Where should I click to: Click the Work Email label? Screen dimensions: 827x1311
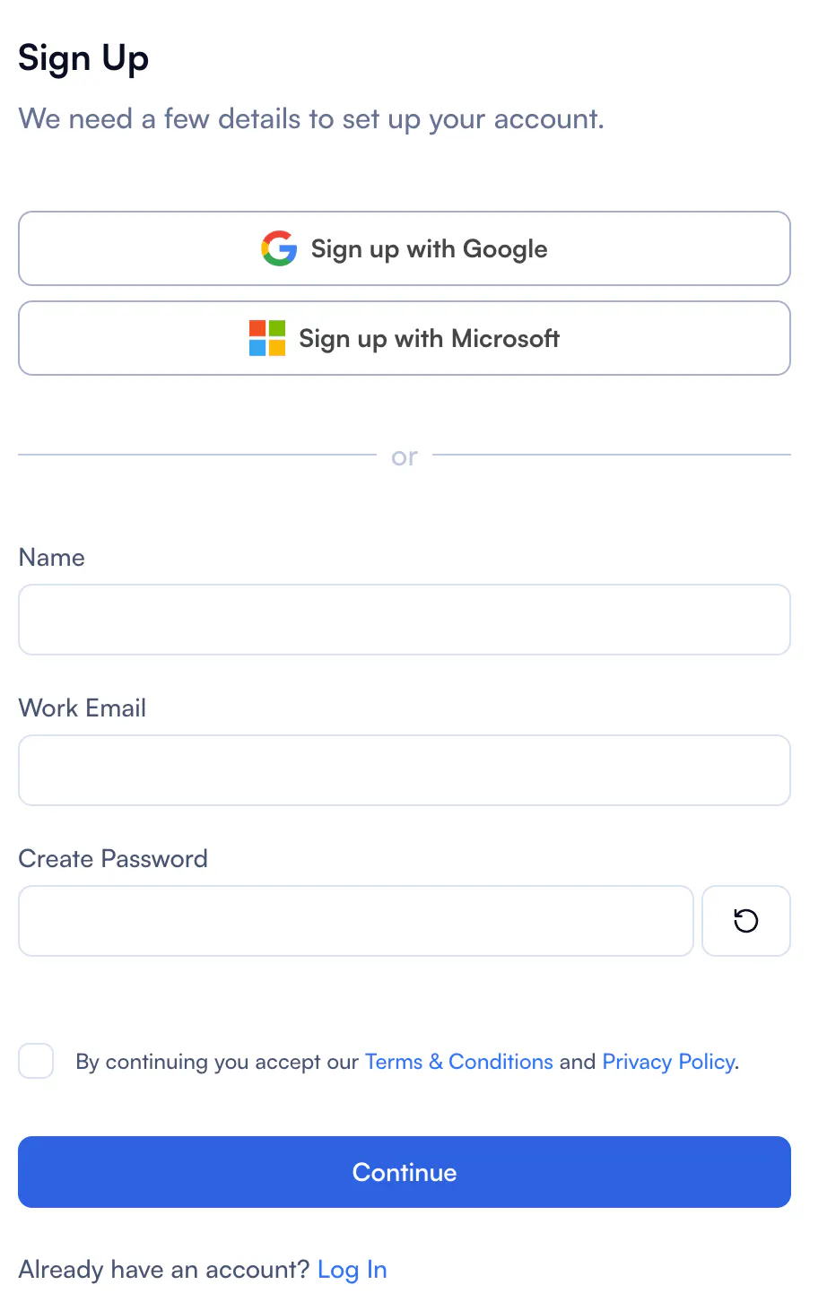point(83,708)
